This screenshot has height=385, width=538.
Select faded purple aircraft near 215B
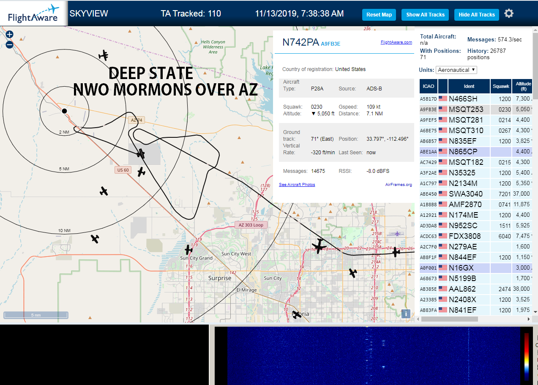396,233
